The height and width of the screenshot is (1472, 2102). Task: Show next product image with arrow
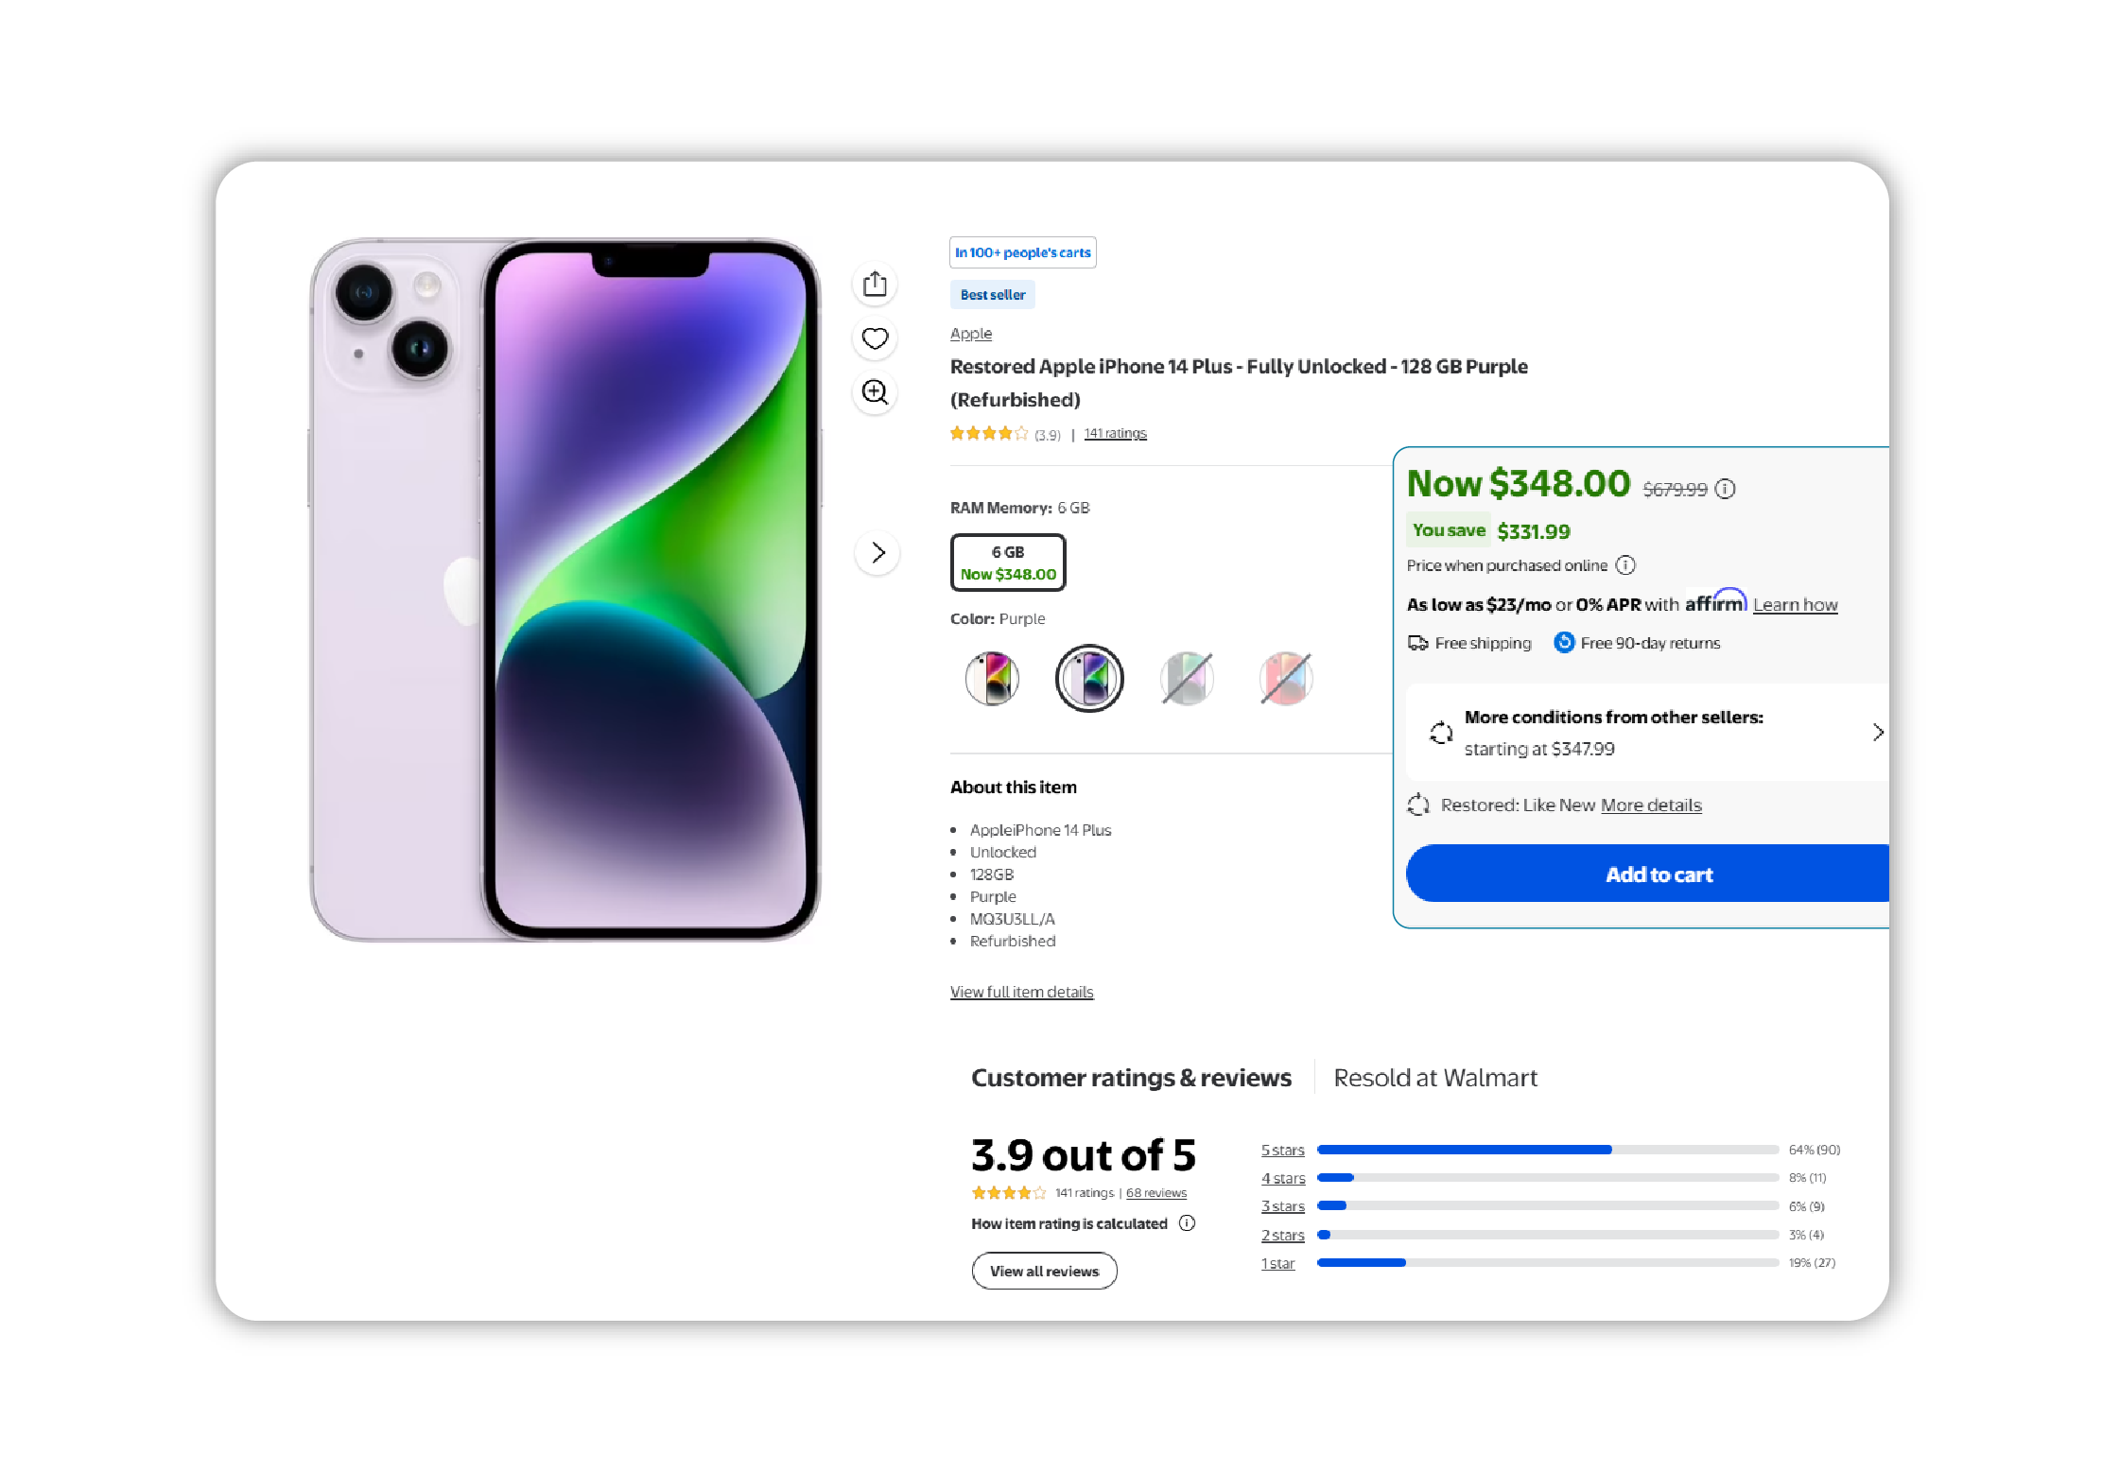point(877,552)
